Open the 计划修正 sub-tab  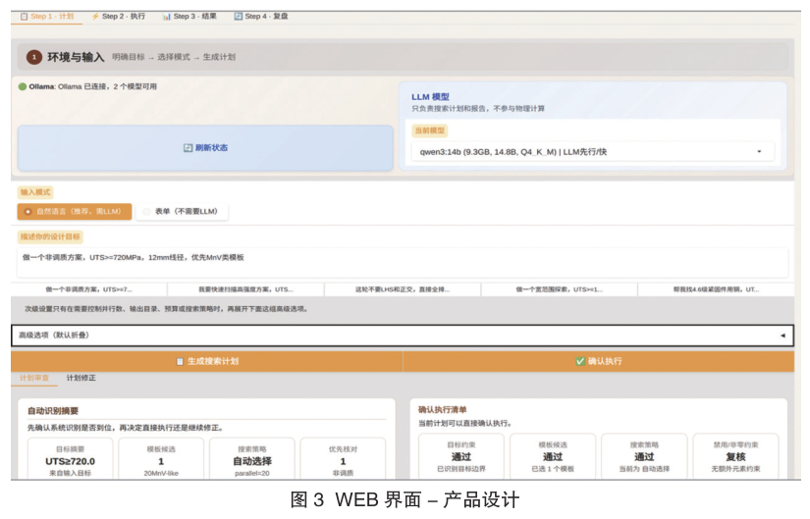[81, 378]
